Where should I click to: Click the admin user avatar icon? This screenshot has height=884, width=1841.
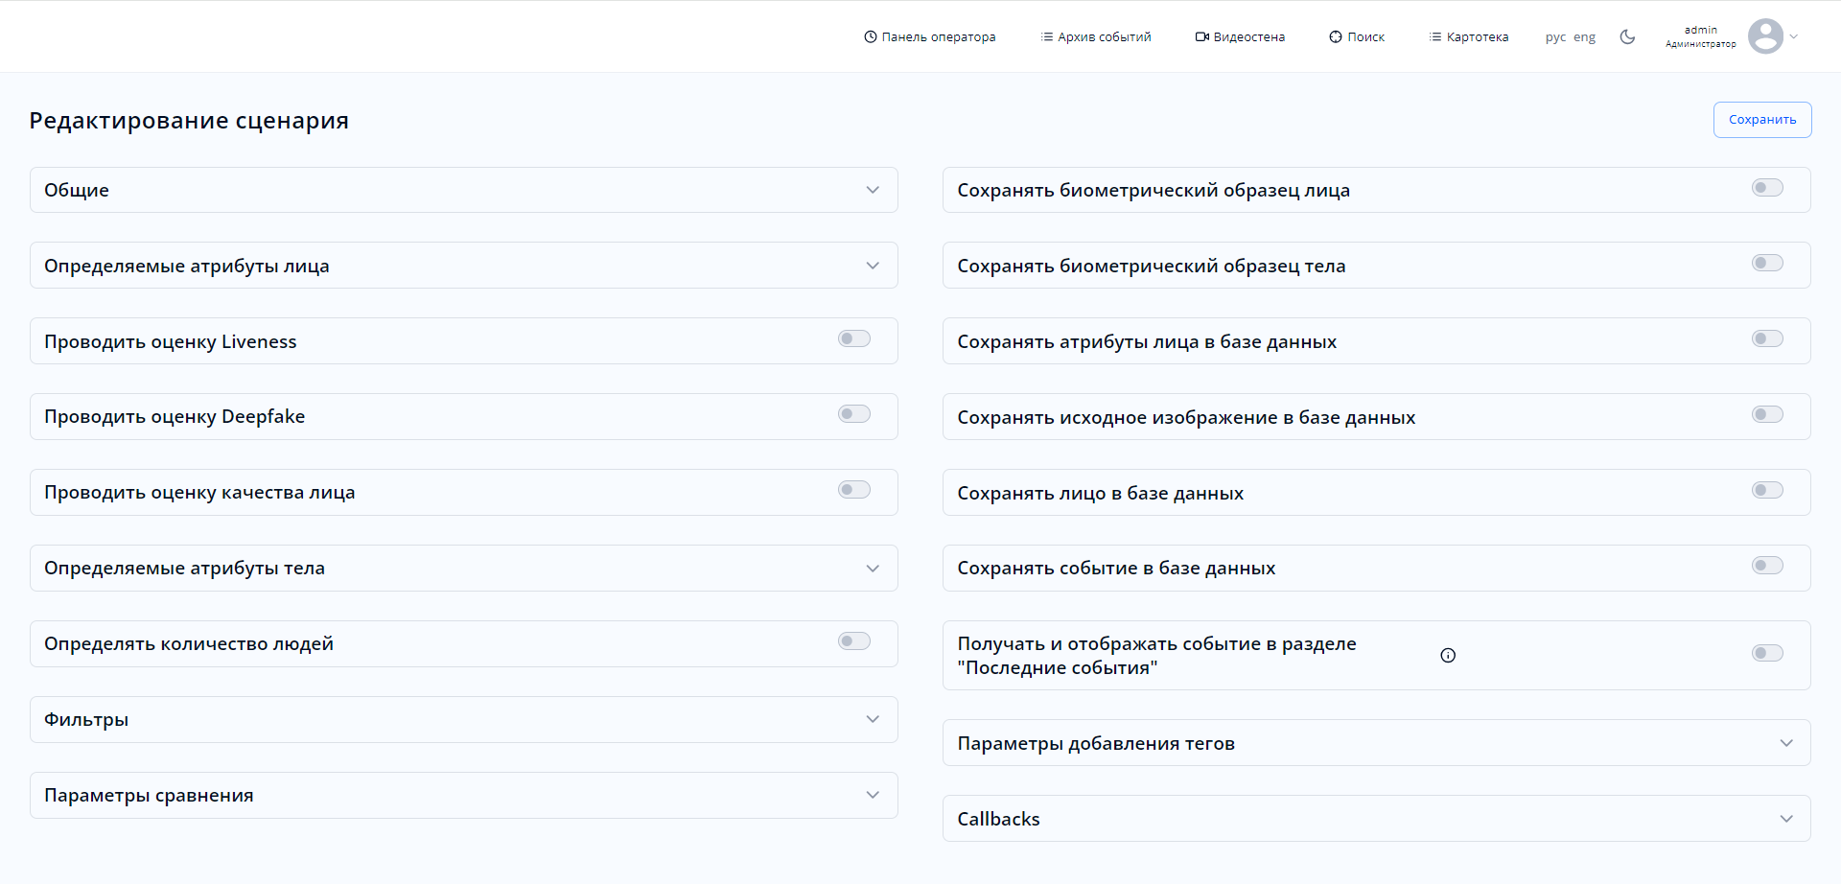click(1765, 37)
